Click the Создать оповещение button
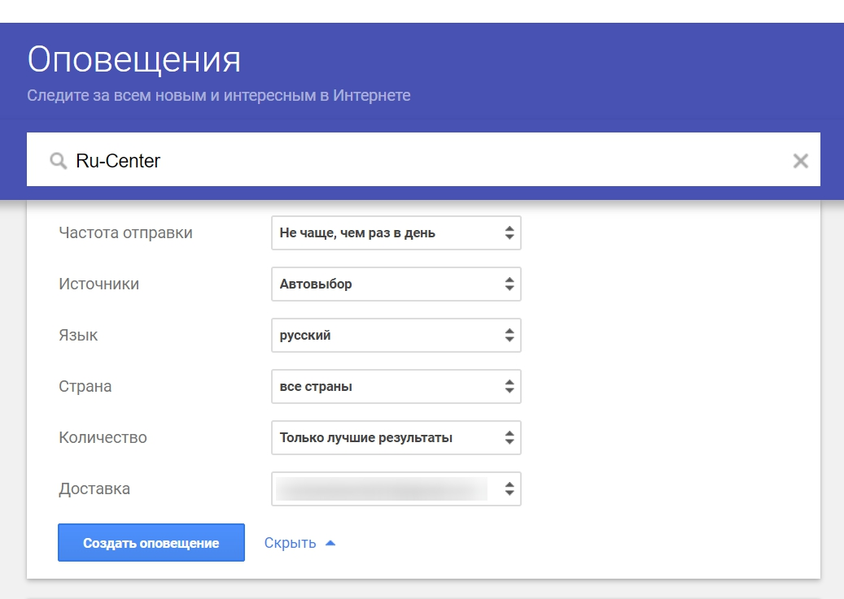The height and width of the screenshot is (599, 844). coord(151,543)
